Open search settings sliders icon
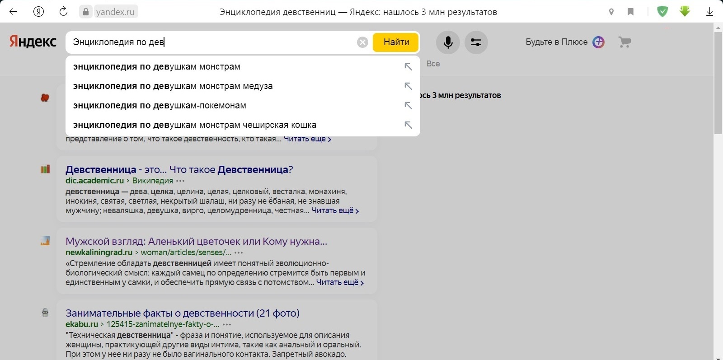Viewport: 723px width, 360px height. tap(476, 42)
